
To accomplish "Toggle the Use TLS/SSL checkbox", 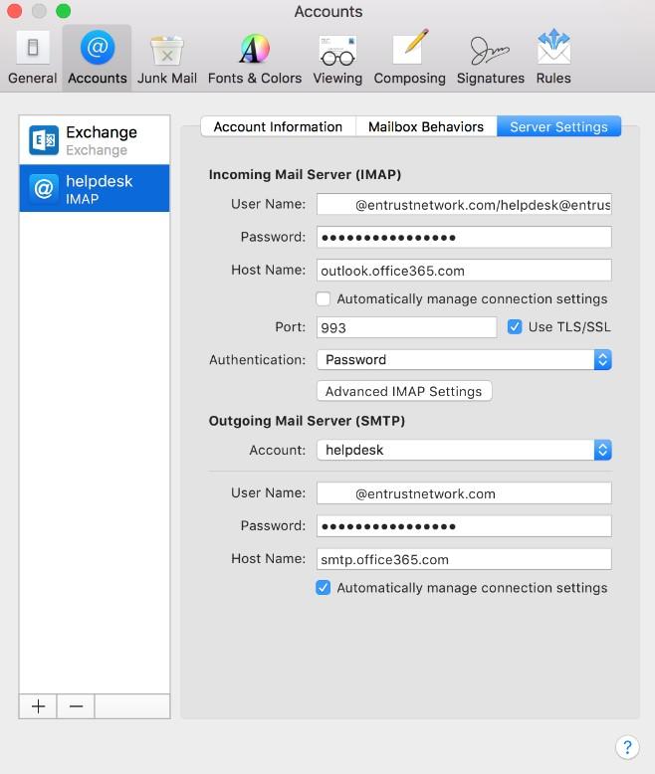I will pyautogui.click(x=515, y=326).
